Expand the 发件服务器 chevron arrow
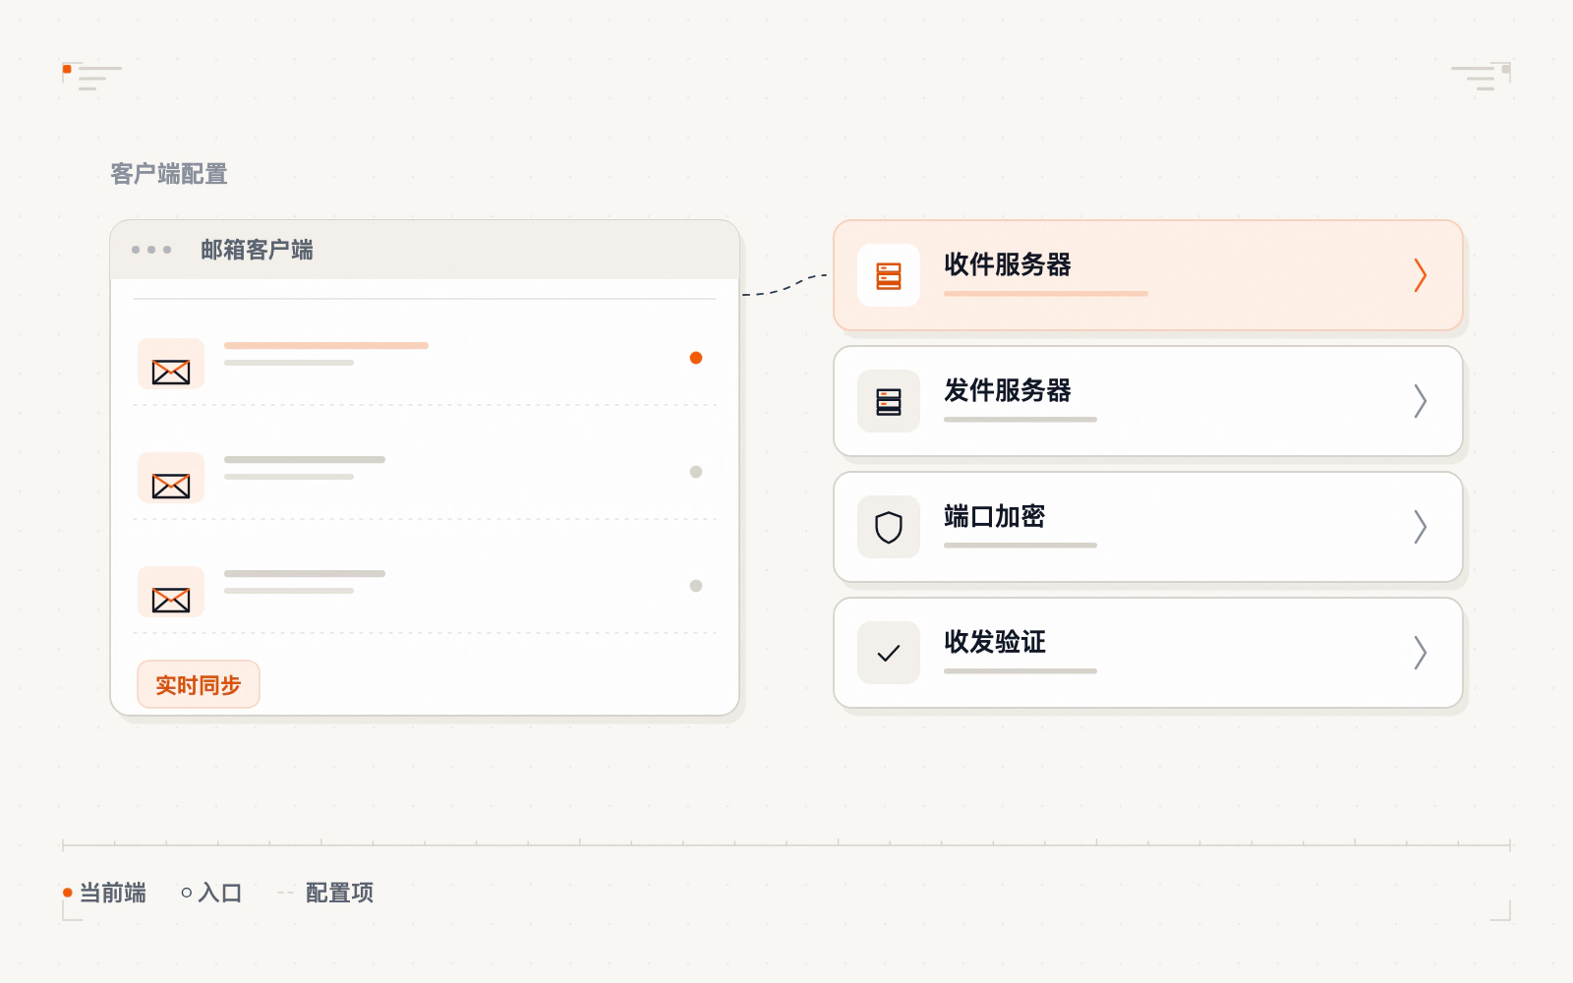This screenshot has width=1573, height=983. 1420,401
